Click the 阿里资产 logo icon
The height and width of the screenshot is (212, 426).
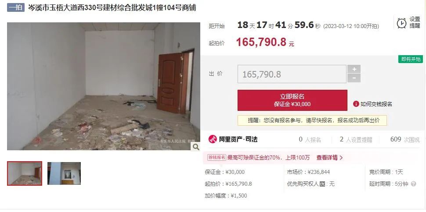[x=213, y=139]
